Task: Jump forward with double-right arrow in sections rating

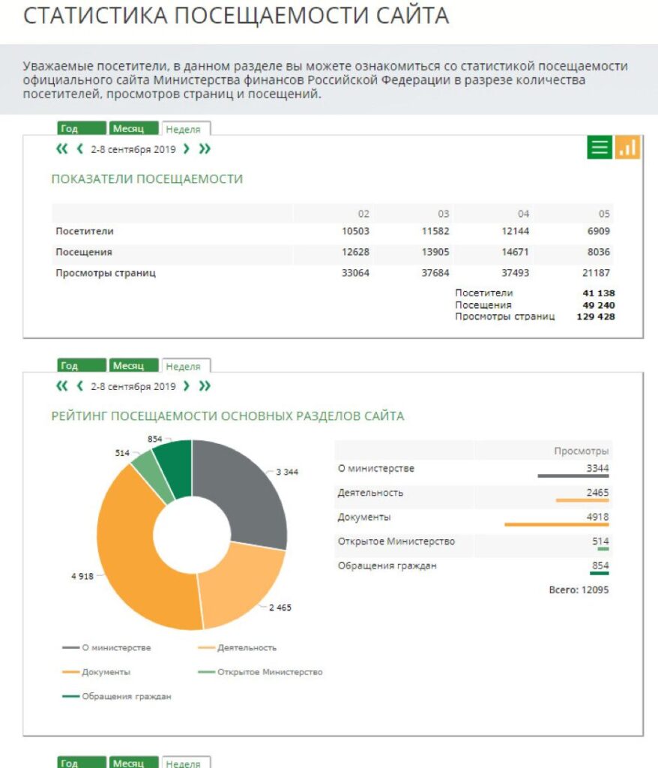Action: 204,386
